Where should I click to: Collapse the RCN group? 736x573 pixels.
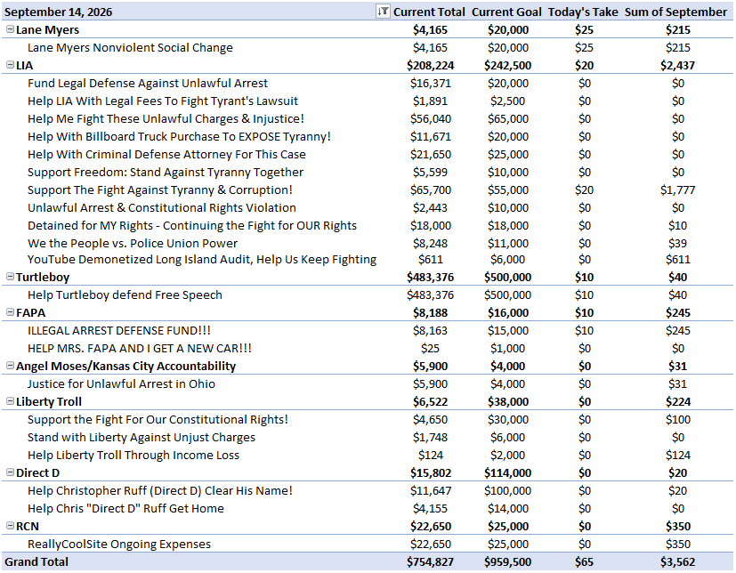click(x=10, y=526)
